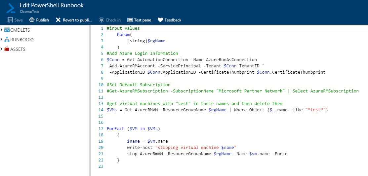Expand the CMDLETS tree node

(2, 30)
